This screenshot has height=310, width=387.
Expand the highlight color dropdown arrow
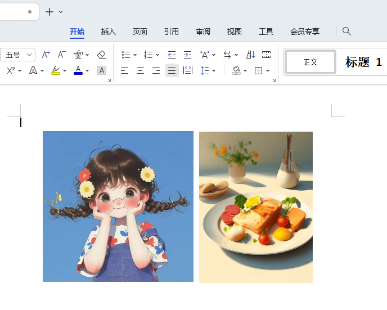tap(65, 71)
